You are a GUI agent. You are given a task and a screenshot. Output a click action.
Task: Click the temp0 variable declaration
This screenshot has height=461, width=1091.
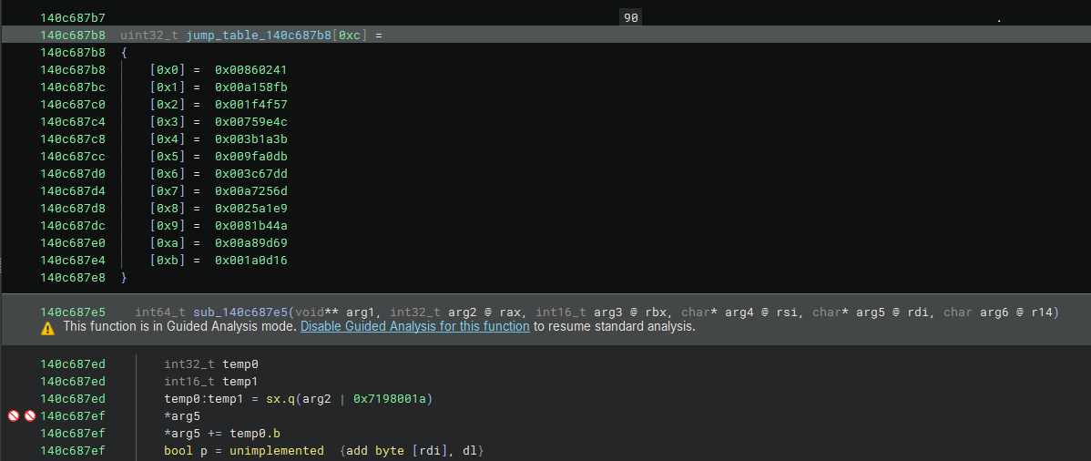pos(240,364)
